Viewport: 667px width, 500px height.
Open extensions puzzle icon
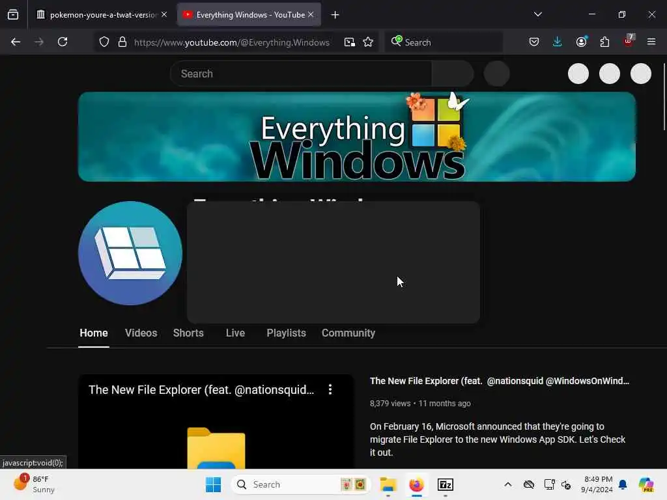point(604,42)
